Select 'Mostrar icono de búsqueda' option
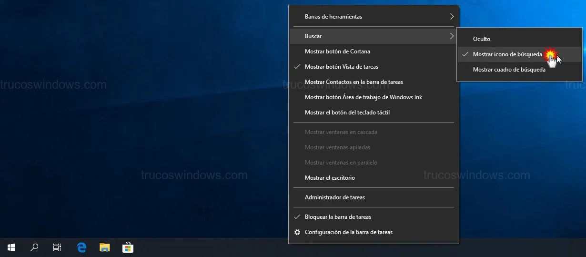The height and width of the screenshot is (257, 586). [507, 54]
